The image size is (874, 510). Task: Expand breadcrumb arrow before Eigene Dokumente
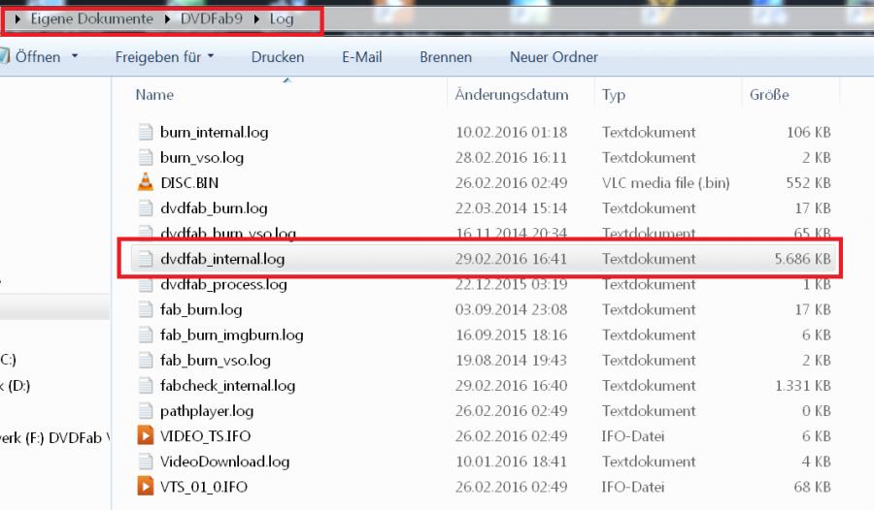pyautogui.click(x=17, y=19)
